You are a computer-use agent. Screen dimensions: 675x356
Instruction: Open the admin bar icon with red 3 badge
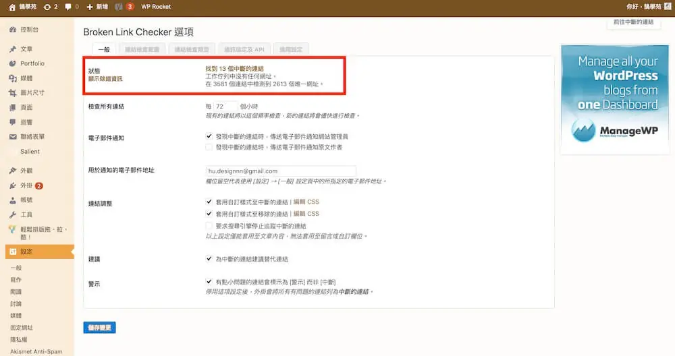tap(124, 7)
